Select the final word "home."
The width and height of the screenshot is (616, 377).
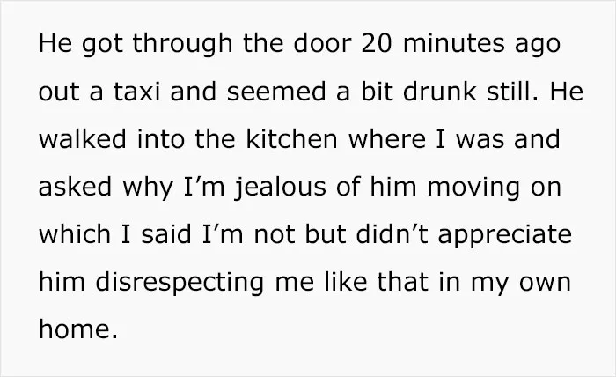78,329
